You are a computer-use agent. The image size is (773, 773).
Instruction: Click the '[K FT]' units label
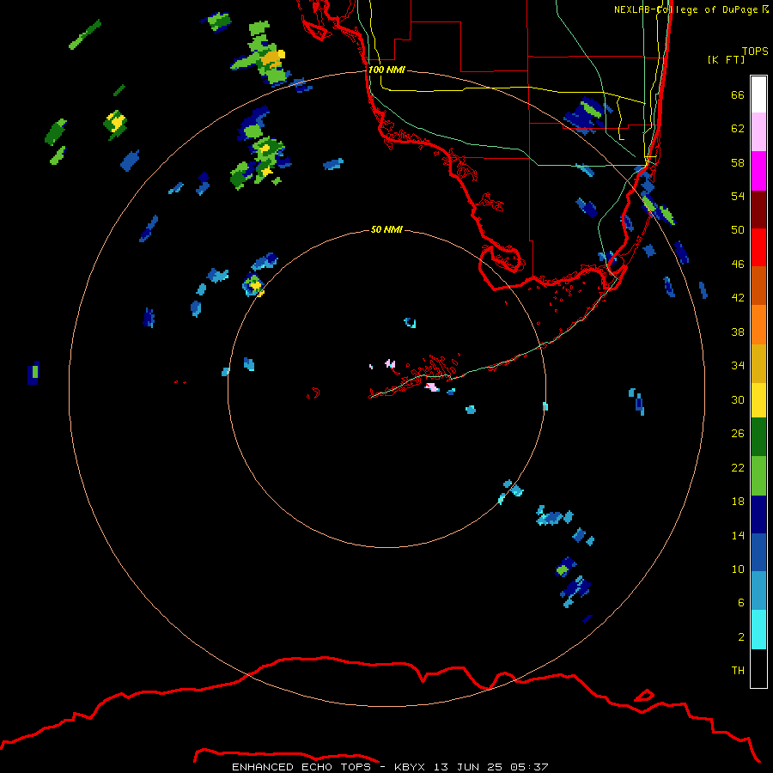726,59
